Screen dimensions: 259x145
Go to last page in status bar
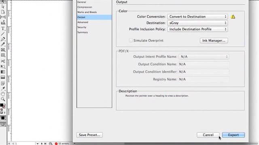45,143
